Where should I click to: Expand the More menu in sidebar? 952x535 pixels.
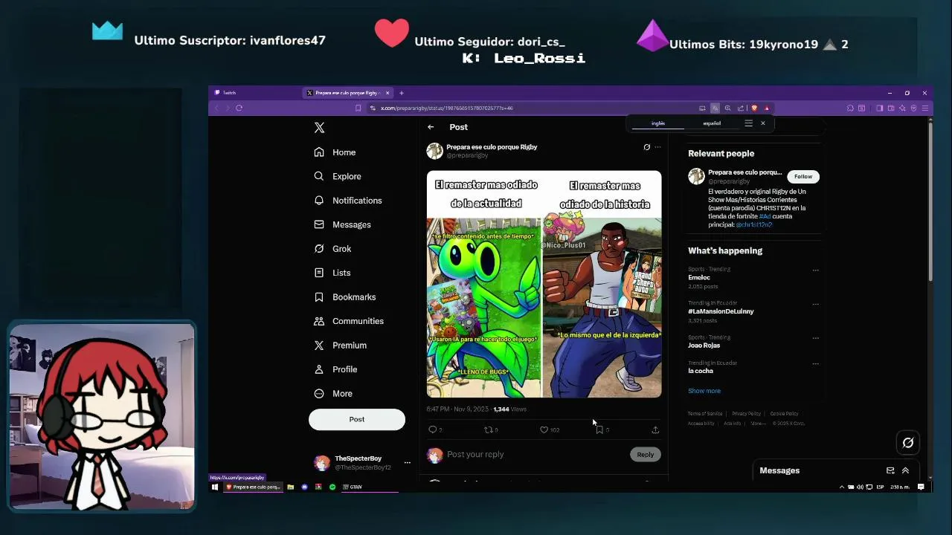332,394
